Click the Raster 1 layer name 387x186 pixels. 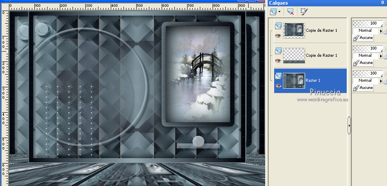click(x=313, y=81)
